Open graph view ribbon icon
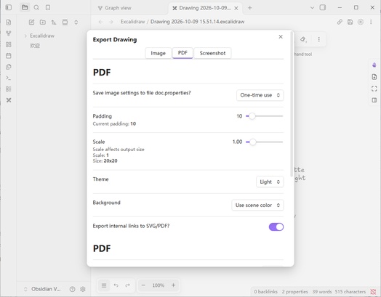This screenshot has height=297, width=381. 9,33
